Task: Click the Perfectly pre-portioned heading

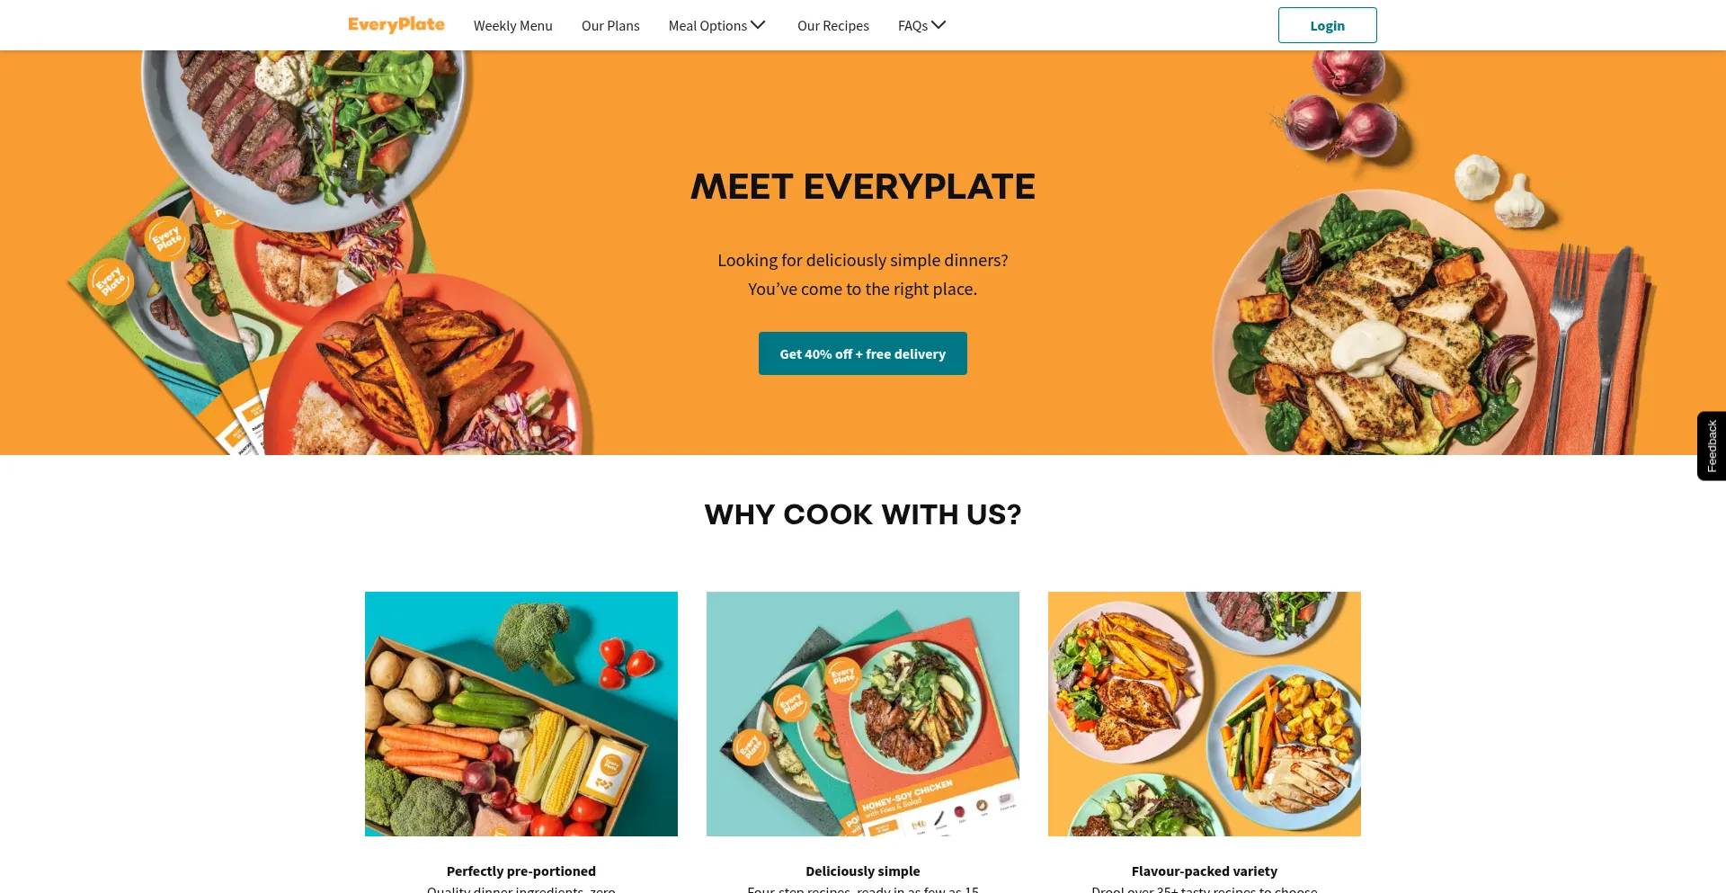Action: [521, 871]
